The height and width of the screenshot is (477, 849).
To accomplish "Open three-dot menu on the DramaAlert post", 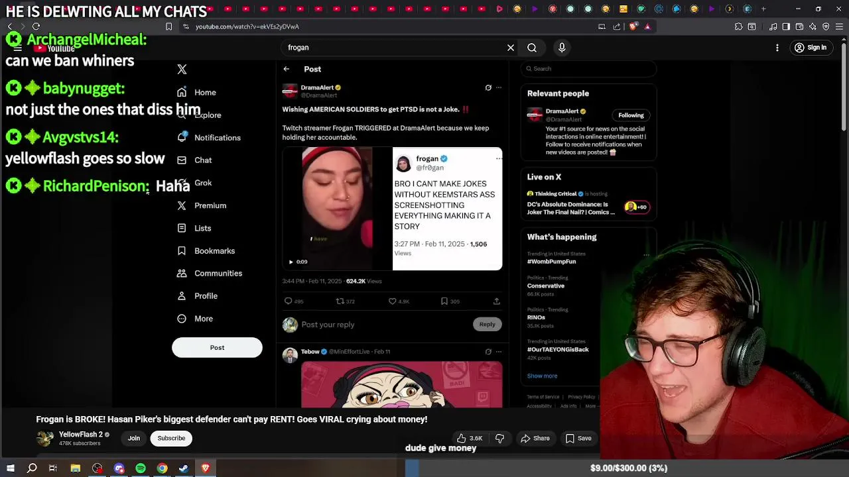I will pyautogui.click(x=499, y=87).
